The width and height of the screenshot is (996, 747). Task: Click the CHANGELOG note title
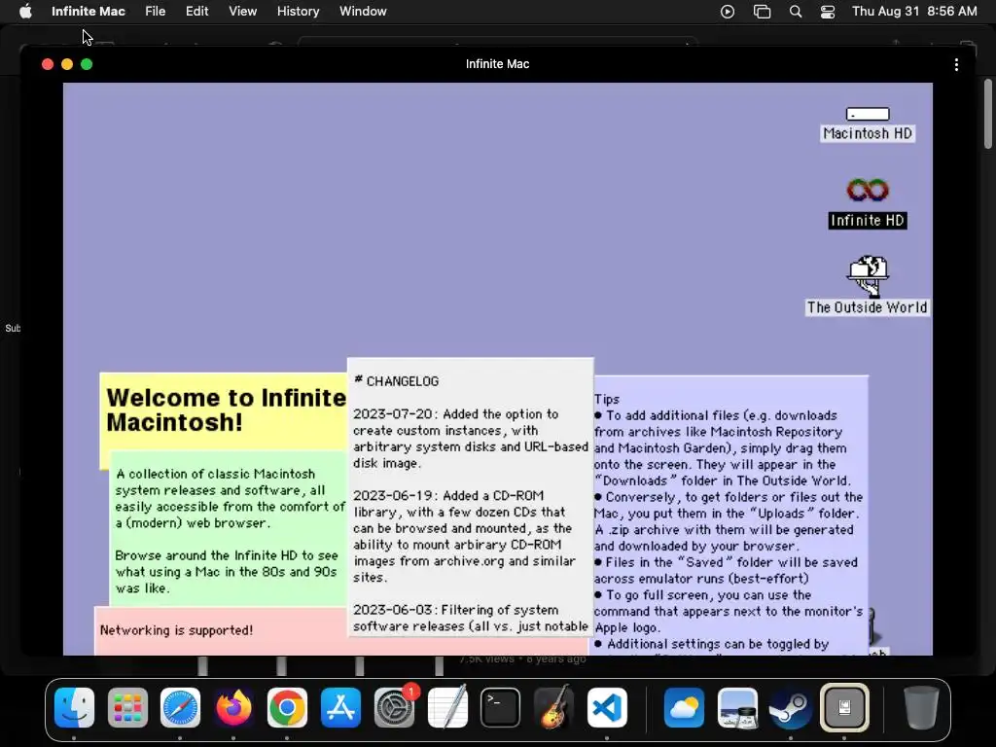pyautogui.click(x=397, y=381)
